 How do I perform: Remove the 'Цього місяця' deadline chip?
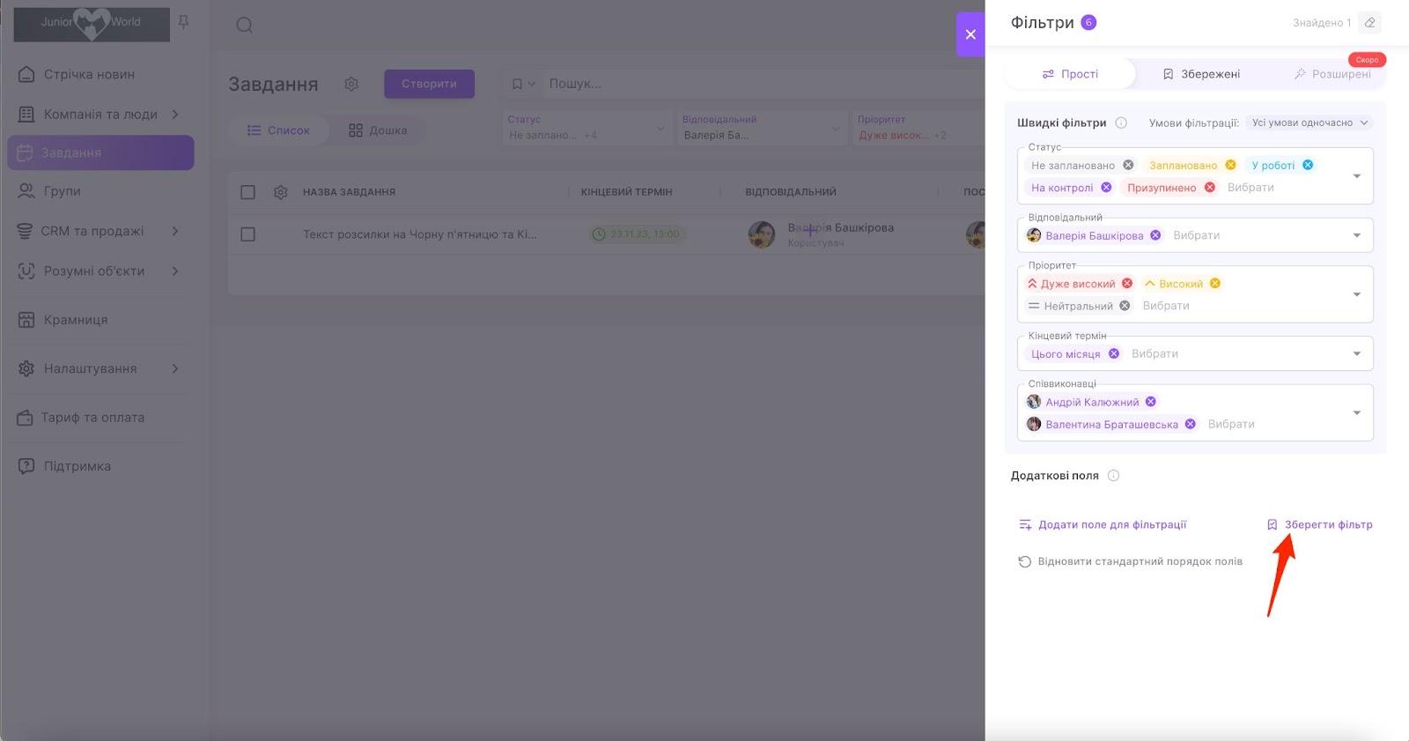coord(1114,353)
